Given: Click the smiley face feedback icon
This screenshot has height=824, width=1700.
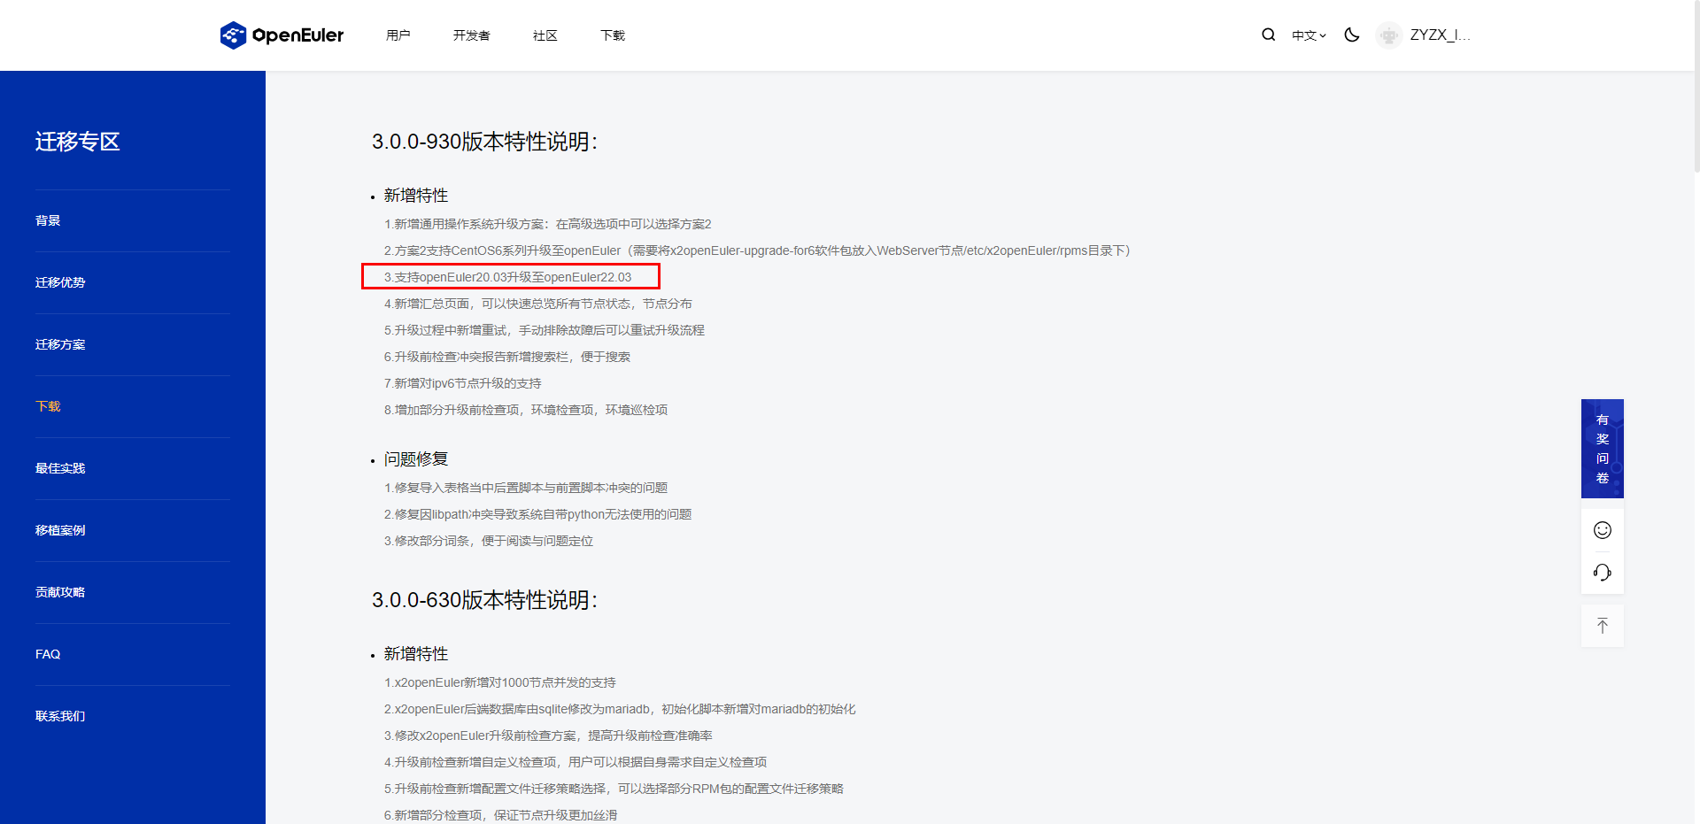Looking at the screenshot, I should 1602,530.
